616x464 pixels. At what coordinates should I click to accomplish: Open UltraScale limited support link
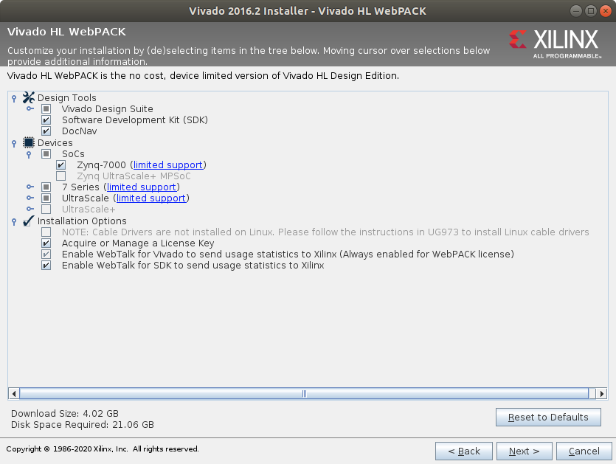pyautogui.click(x=150, y=198)
